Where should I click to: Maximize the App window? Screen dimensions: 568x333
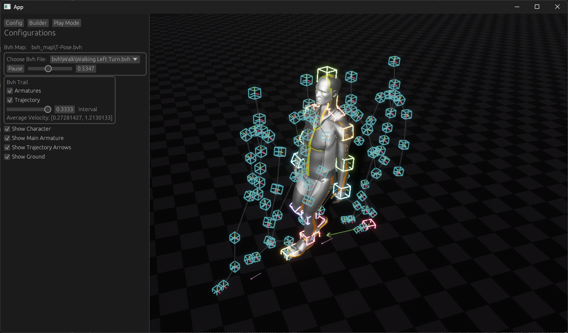click(x=537, y=7)
